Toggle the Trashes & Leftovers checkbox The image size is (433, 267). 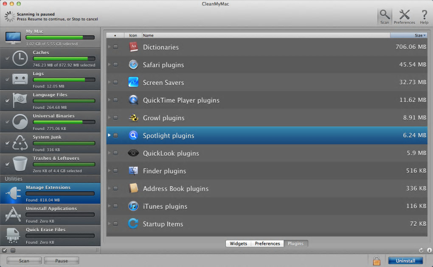7,165
